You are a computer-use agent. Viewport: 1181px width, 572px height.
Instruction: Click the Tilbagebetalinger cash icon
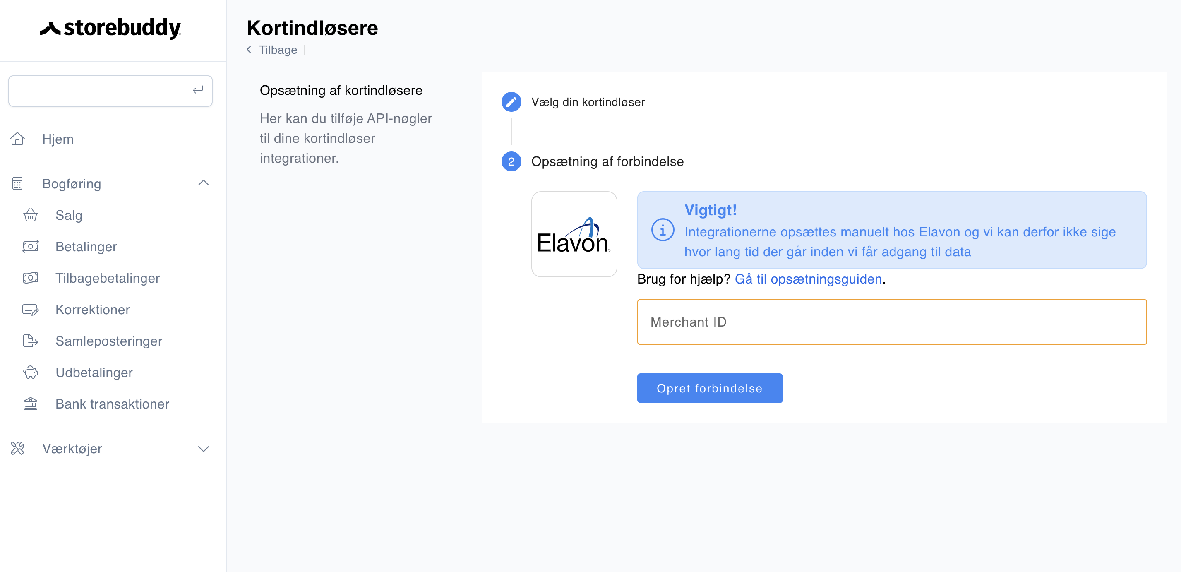pos(31,277)
